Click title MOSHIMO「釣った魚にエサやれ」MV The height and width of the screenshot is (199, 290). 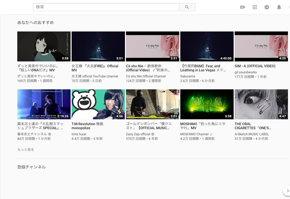[203, 126]
